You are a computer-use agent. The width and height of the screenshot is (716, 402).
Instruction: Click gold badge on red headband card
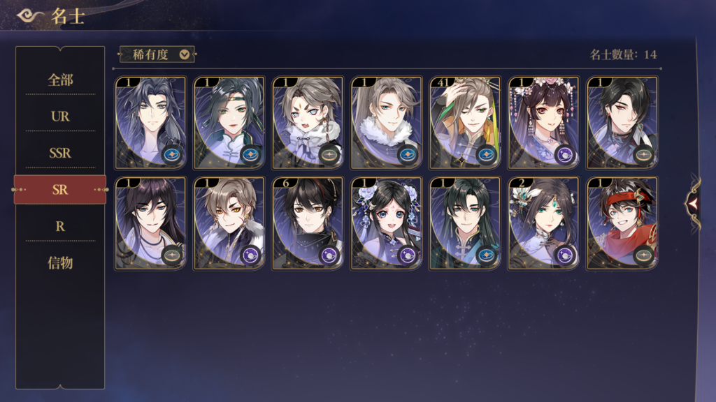pyautogui.click(x=644, y=255)
